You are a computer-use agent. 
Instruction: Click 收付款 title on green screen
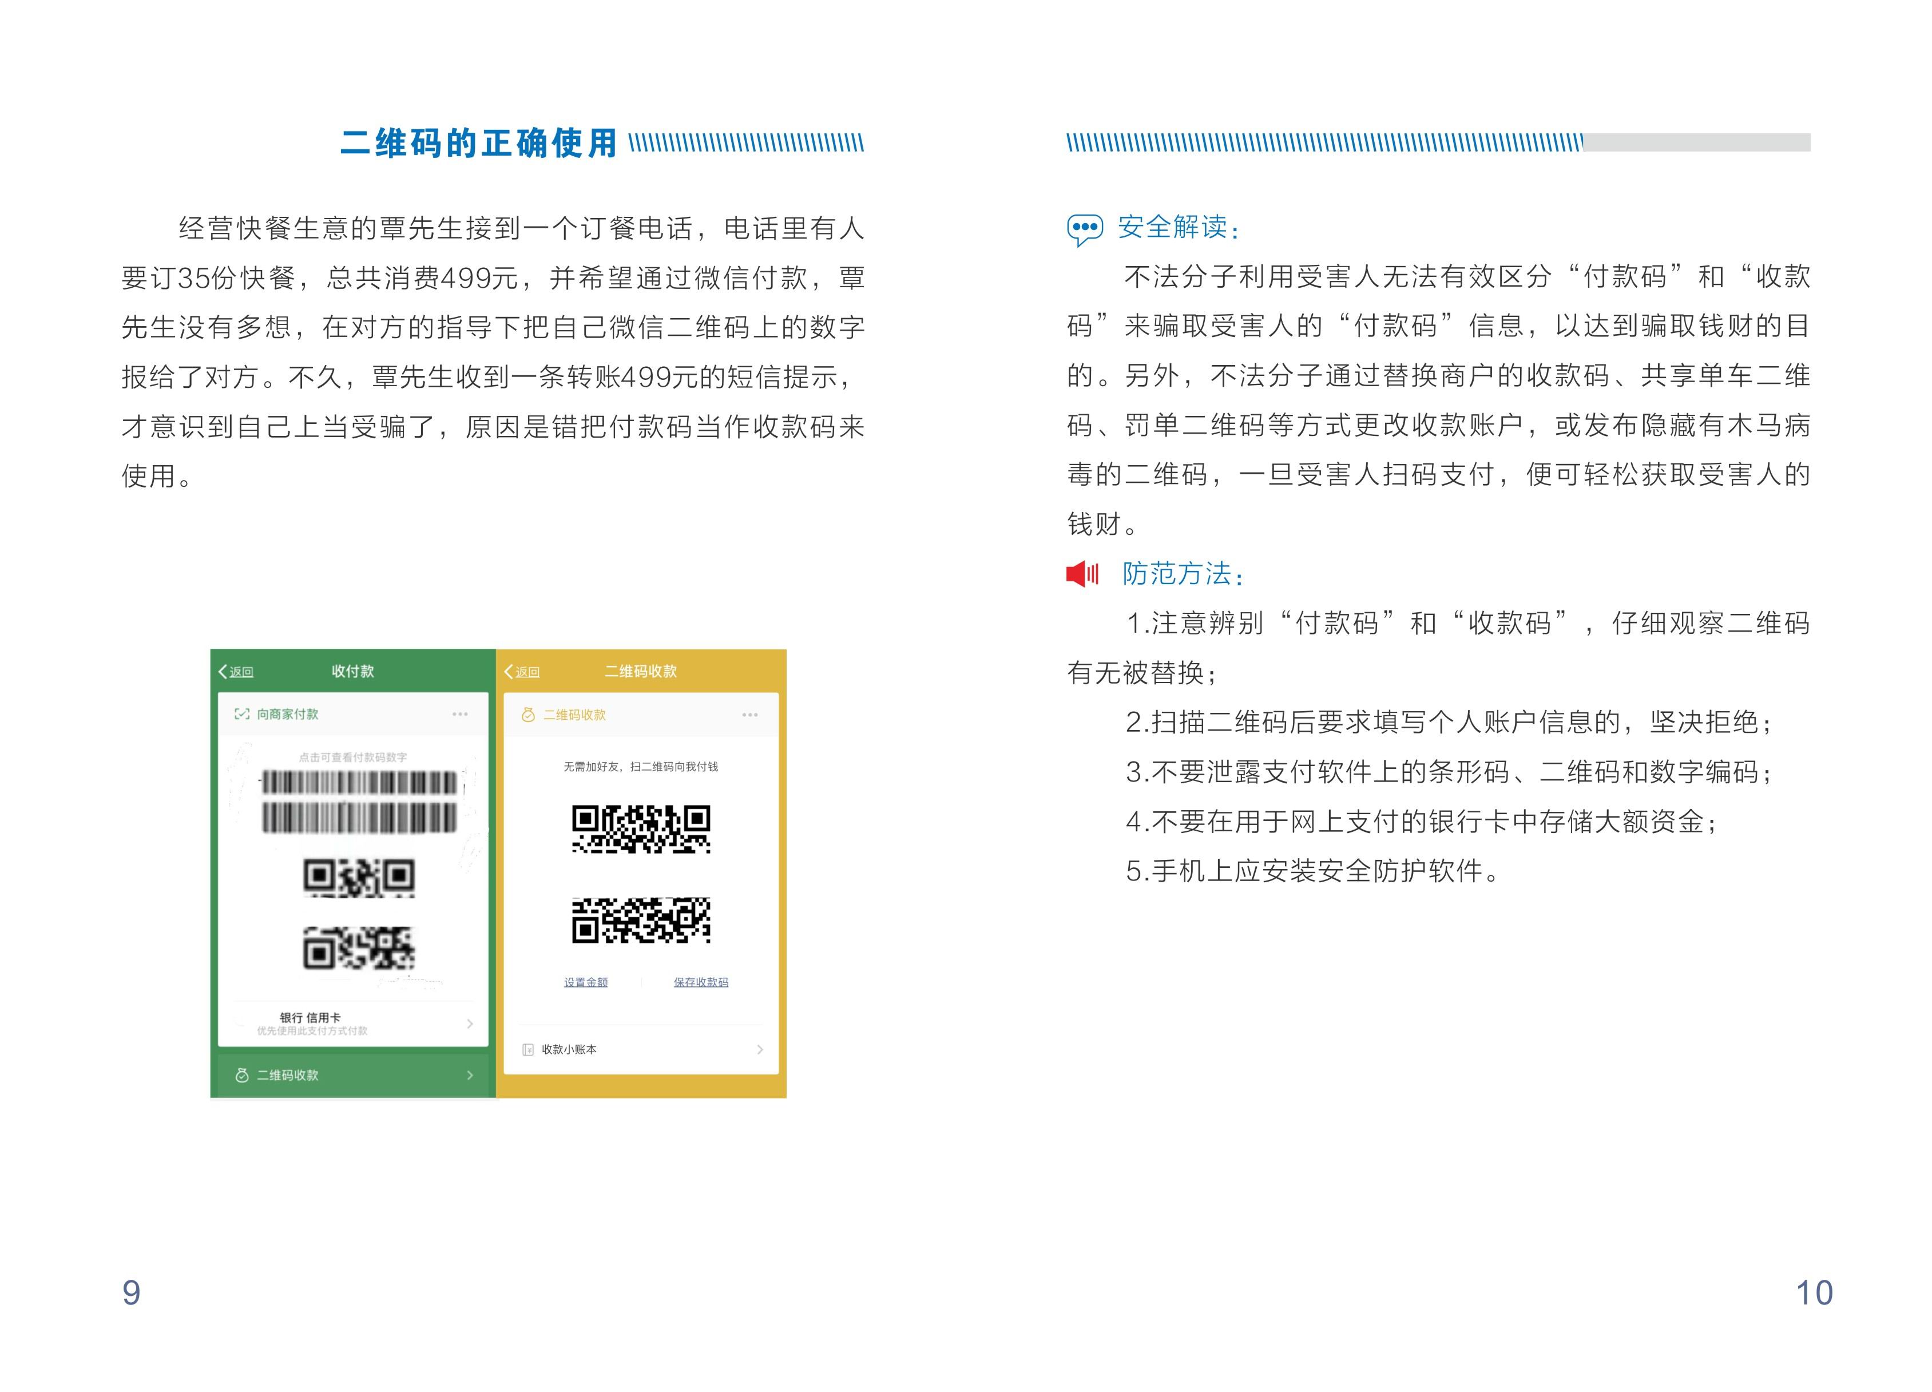352,671
